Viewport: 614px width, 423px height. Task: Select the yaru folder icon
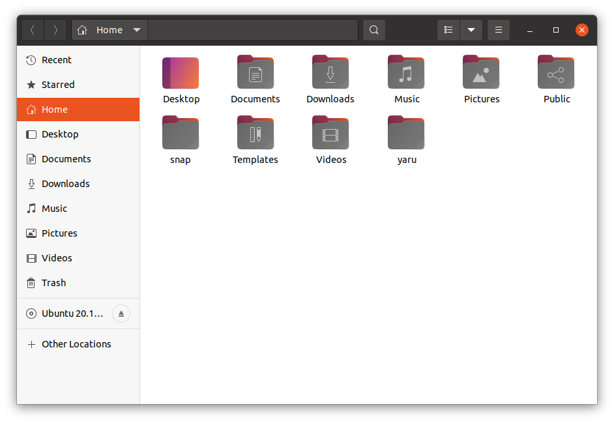pos(406,133)
